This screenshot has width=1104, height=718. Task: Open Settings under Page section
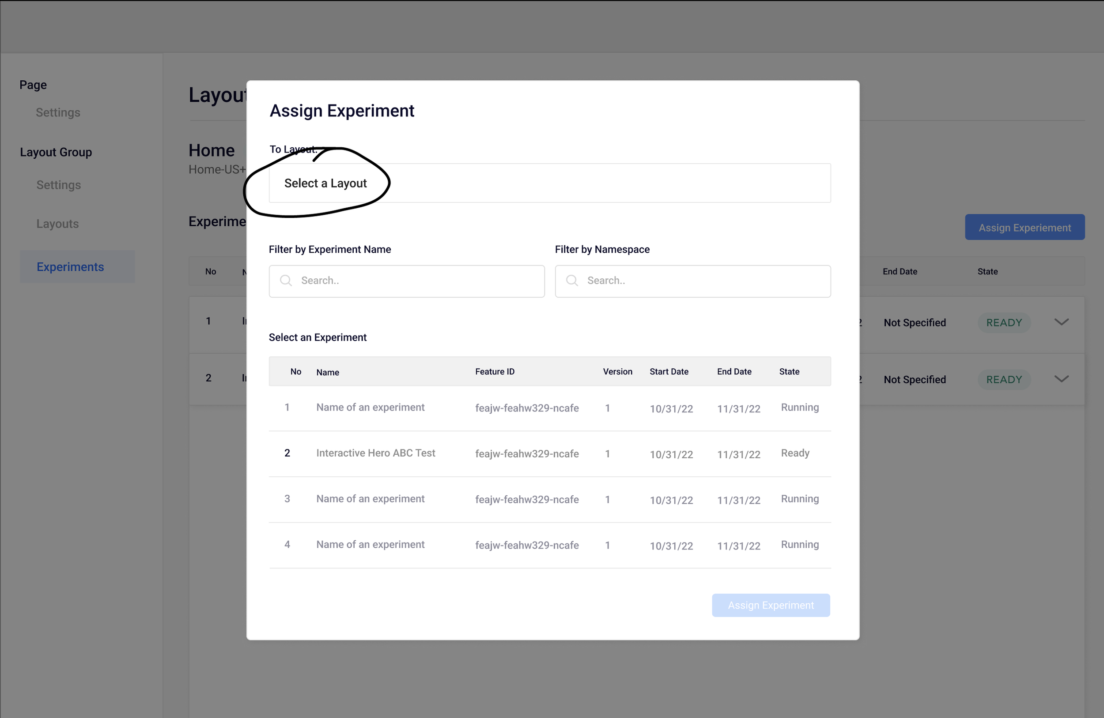58,112
